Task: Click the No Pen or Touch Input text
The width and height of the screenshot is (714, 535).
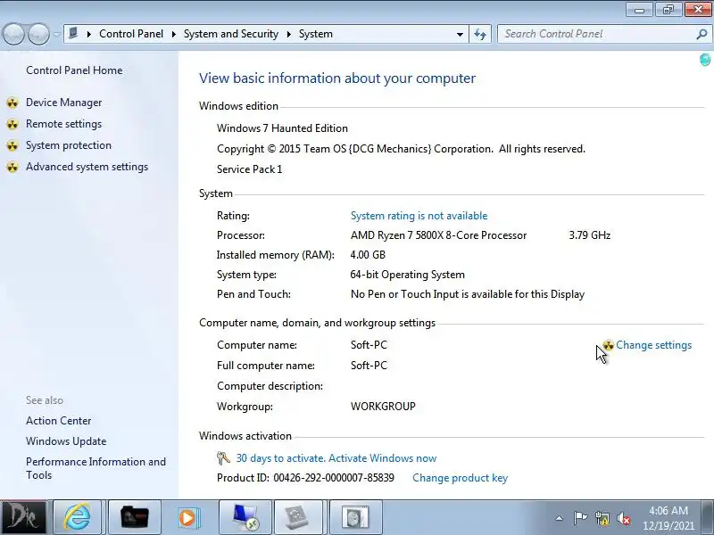Action: 468,294
